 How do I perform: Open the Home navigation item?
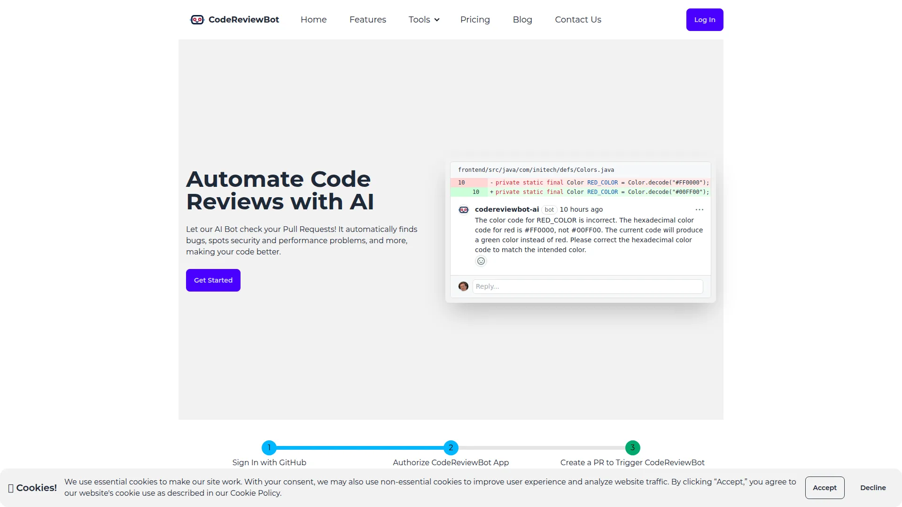(x=313, y=19)
